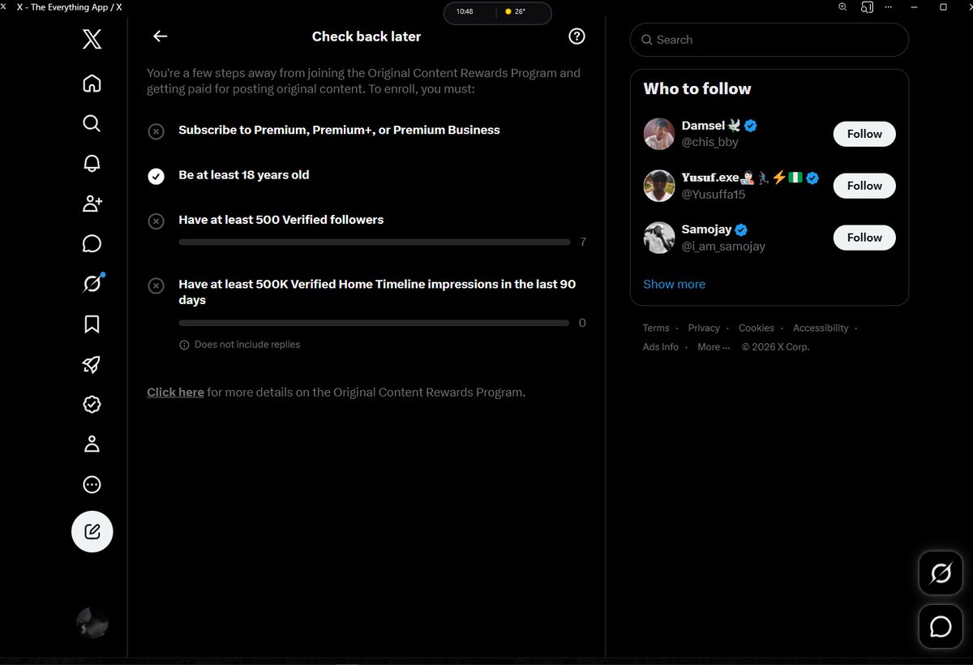Screen dimensions: 973x665
Task: Click the @i_am_samojay handle
Action: [723, 246]
